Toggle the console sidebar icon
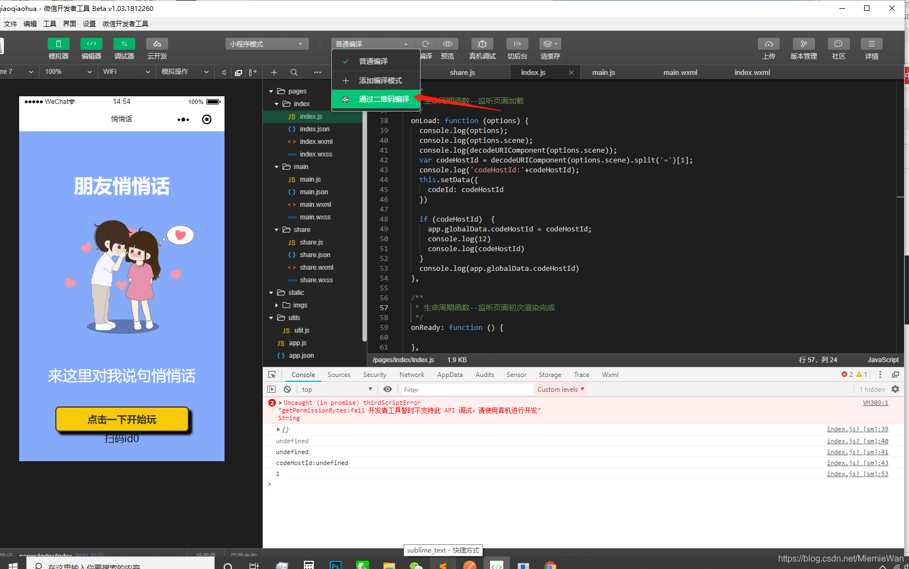 [272, 390]
